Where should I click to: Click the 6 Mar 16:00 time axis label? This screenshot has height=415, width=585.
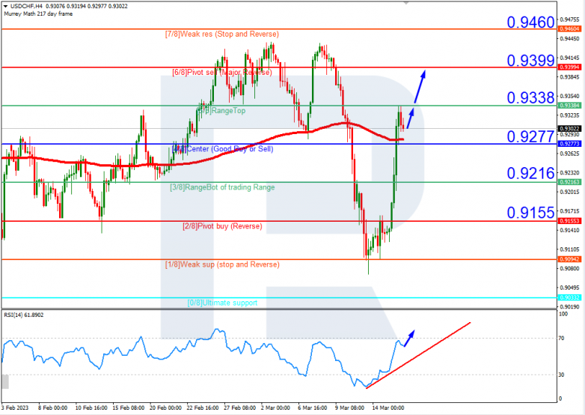click(x=312, y=408)
